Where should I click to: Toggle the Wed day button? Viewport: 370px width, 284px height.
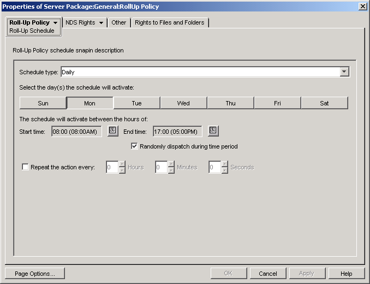pyautogui.click(x=183, y=103)
